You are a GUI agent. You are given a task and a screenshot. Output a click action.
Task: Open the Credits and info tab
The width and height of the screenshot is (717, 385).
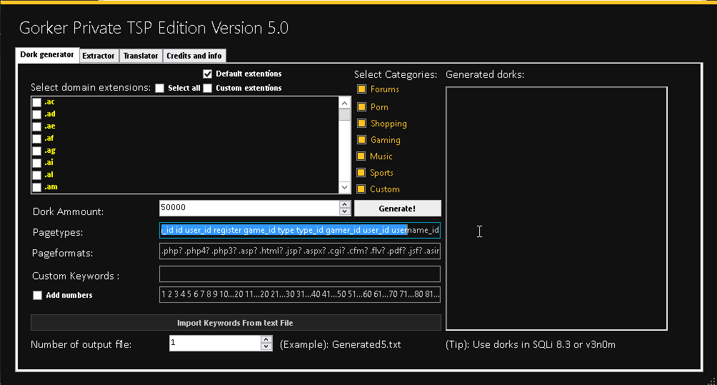(x=194, y=56)
